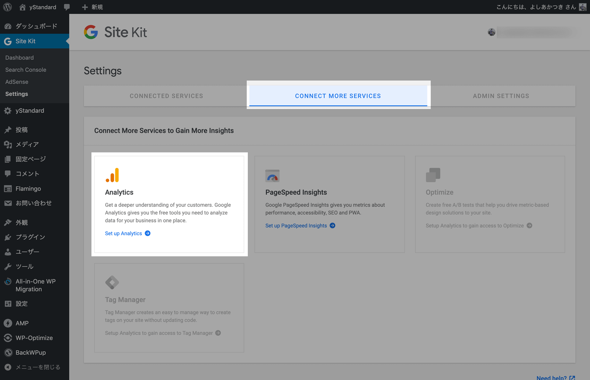Click the 投稿 pushpin icon
Viewport: 590px width, 380px height.
(x=8, y=130)
